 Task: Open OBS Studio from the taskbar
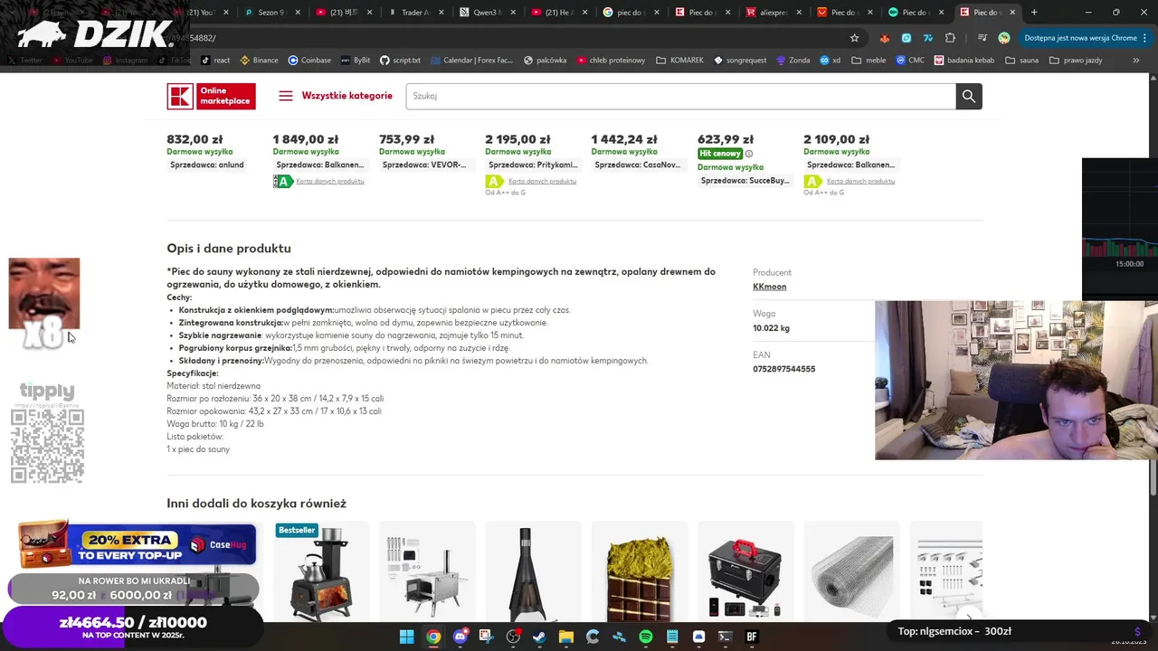point(513,637)
